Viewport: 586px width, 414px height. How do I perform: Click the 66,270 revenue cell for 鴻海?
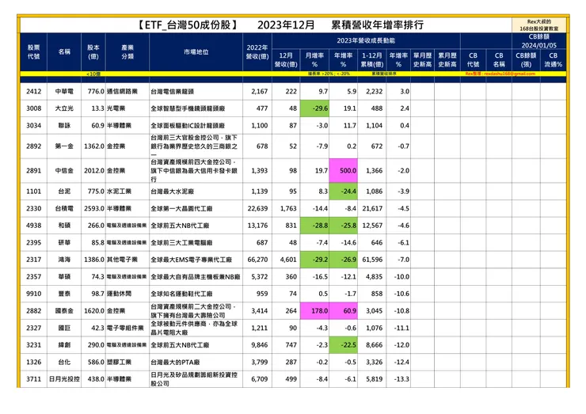257,260
